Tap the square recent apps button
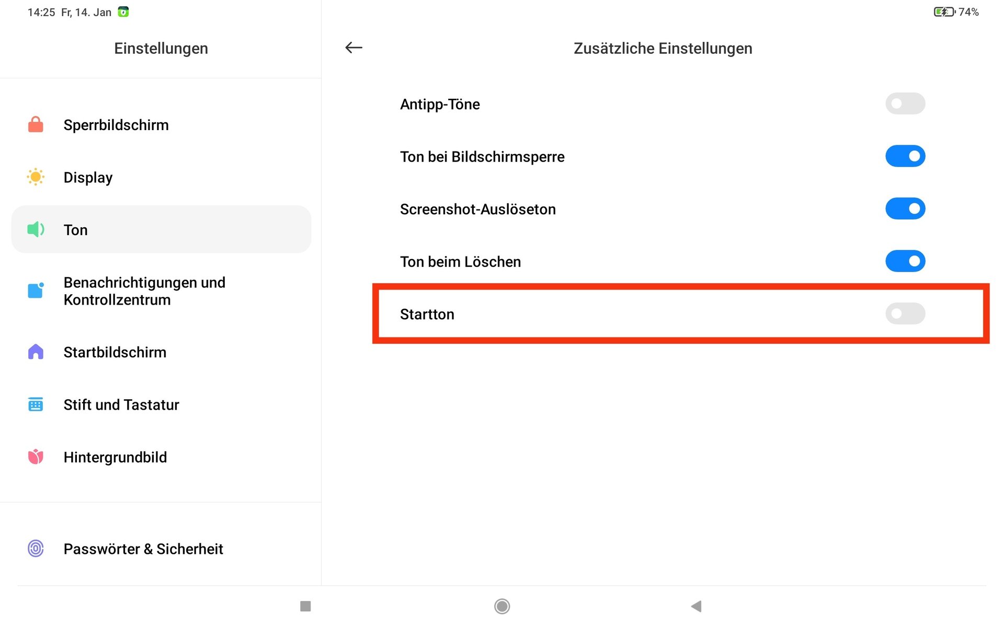The width and height of the screenshot is (1004, 627). [x=305, y=606]
